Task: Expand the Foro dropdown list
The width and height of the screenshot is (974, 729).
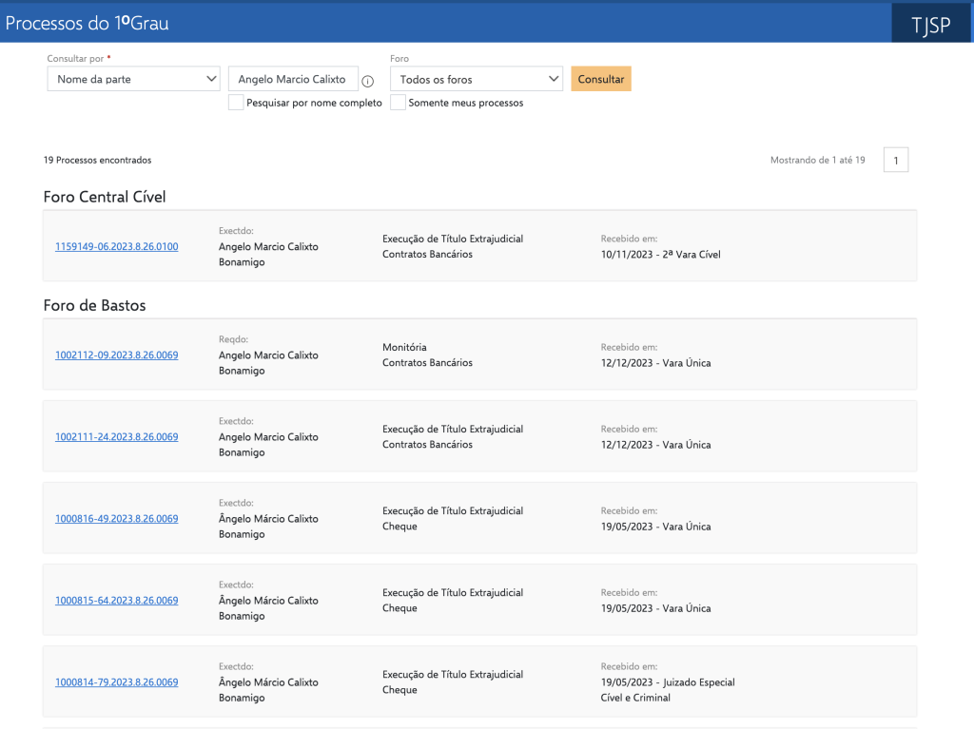Action: 476,79
